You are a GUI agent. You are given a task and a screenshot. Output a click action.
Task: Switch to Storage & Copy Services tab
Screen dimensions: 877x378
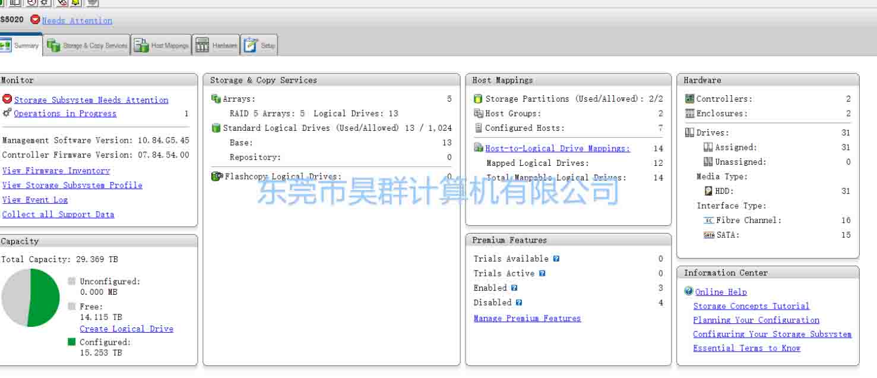point(88,45)
